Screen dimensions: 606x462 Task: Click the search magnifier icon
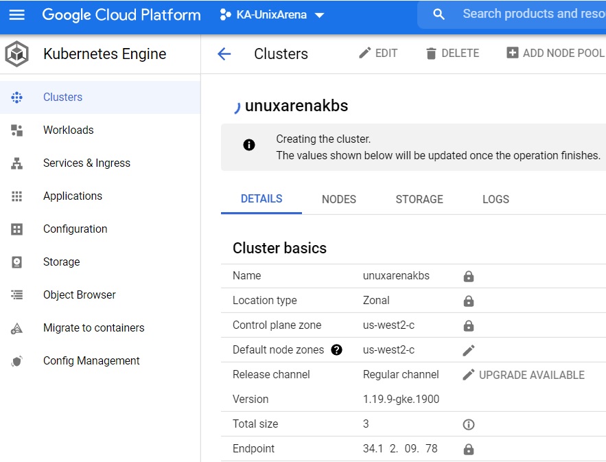(439, 14)
